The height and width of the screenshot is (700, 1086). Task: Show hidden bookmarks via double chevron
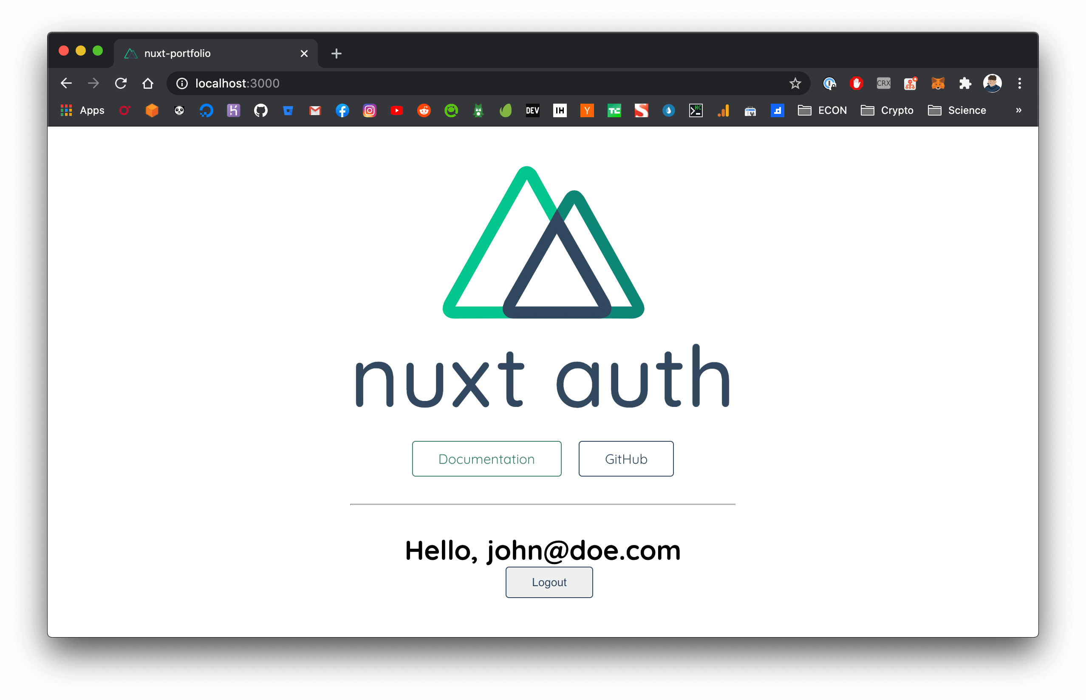pyautogui.click(x=1019, y=110)
